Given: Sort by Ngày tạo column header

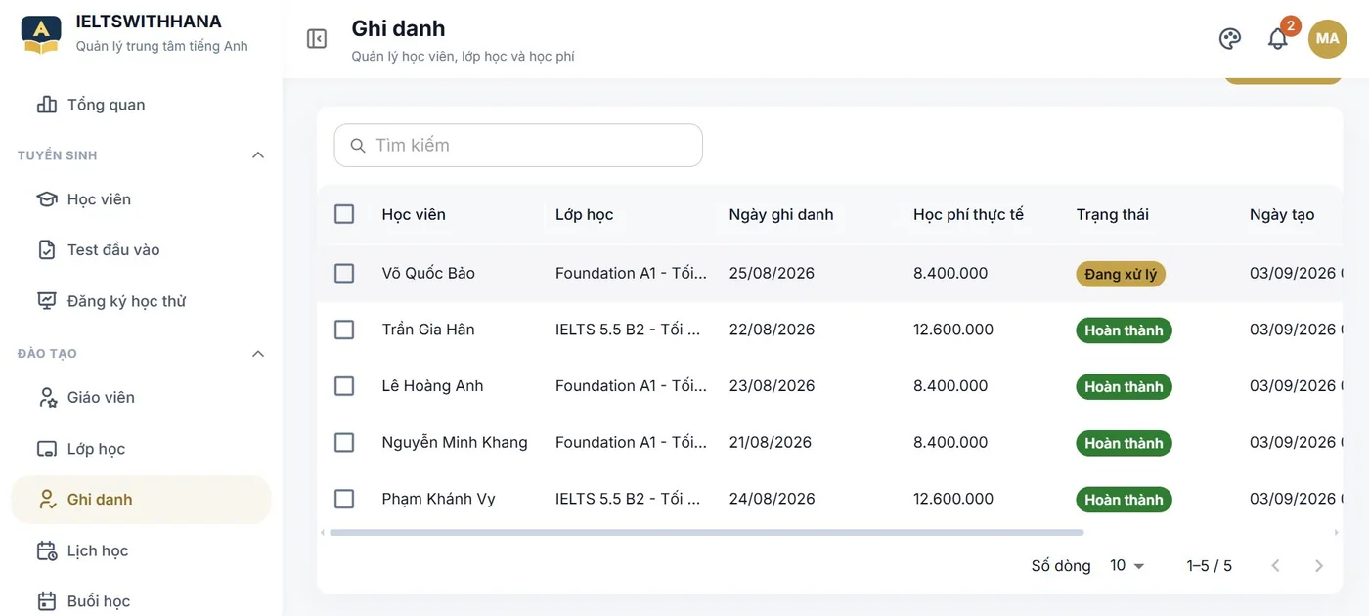Looking at the screenshot, I should pyautogui.click(x=1282, y=215).
